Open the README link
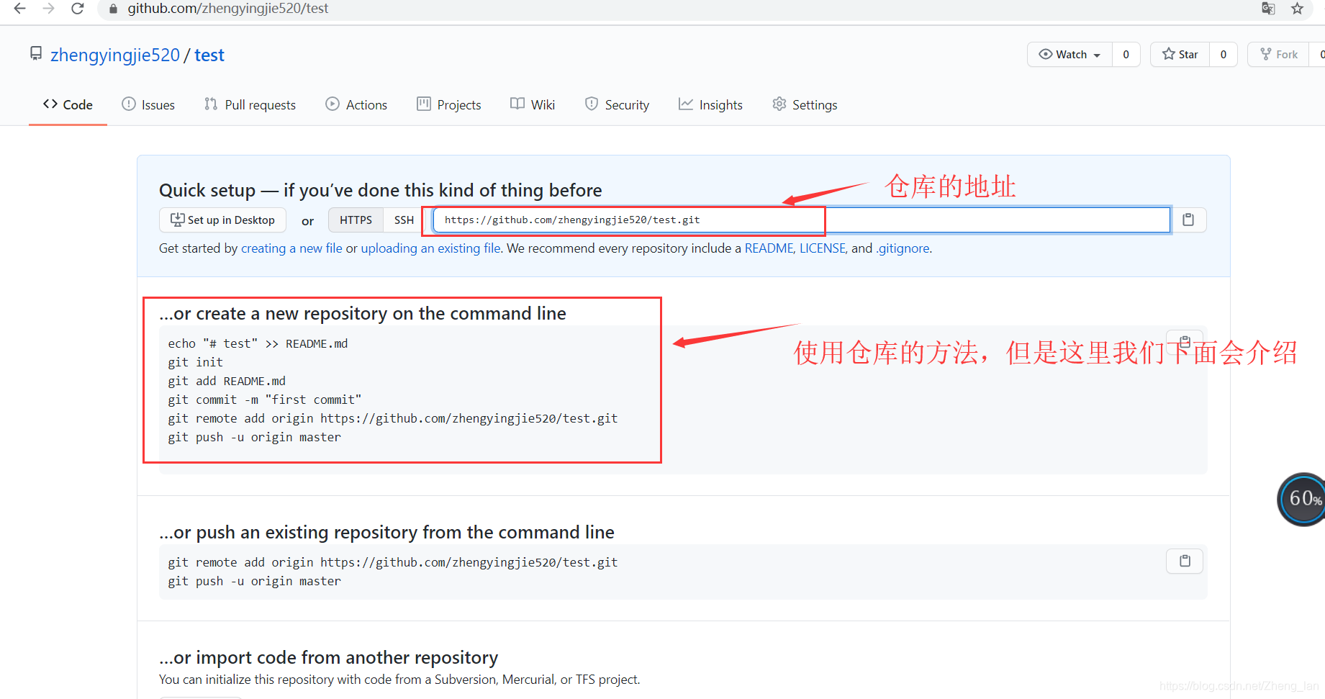 (x=769, y=248)
